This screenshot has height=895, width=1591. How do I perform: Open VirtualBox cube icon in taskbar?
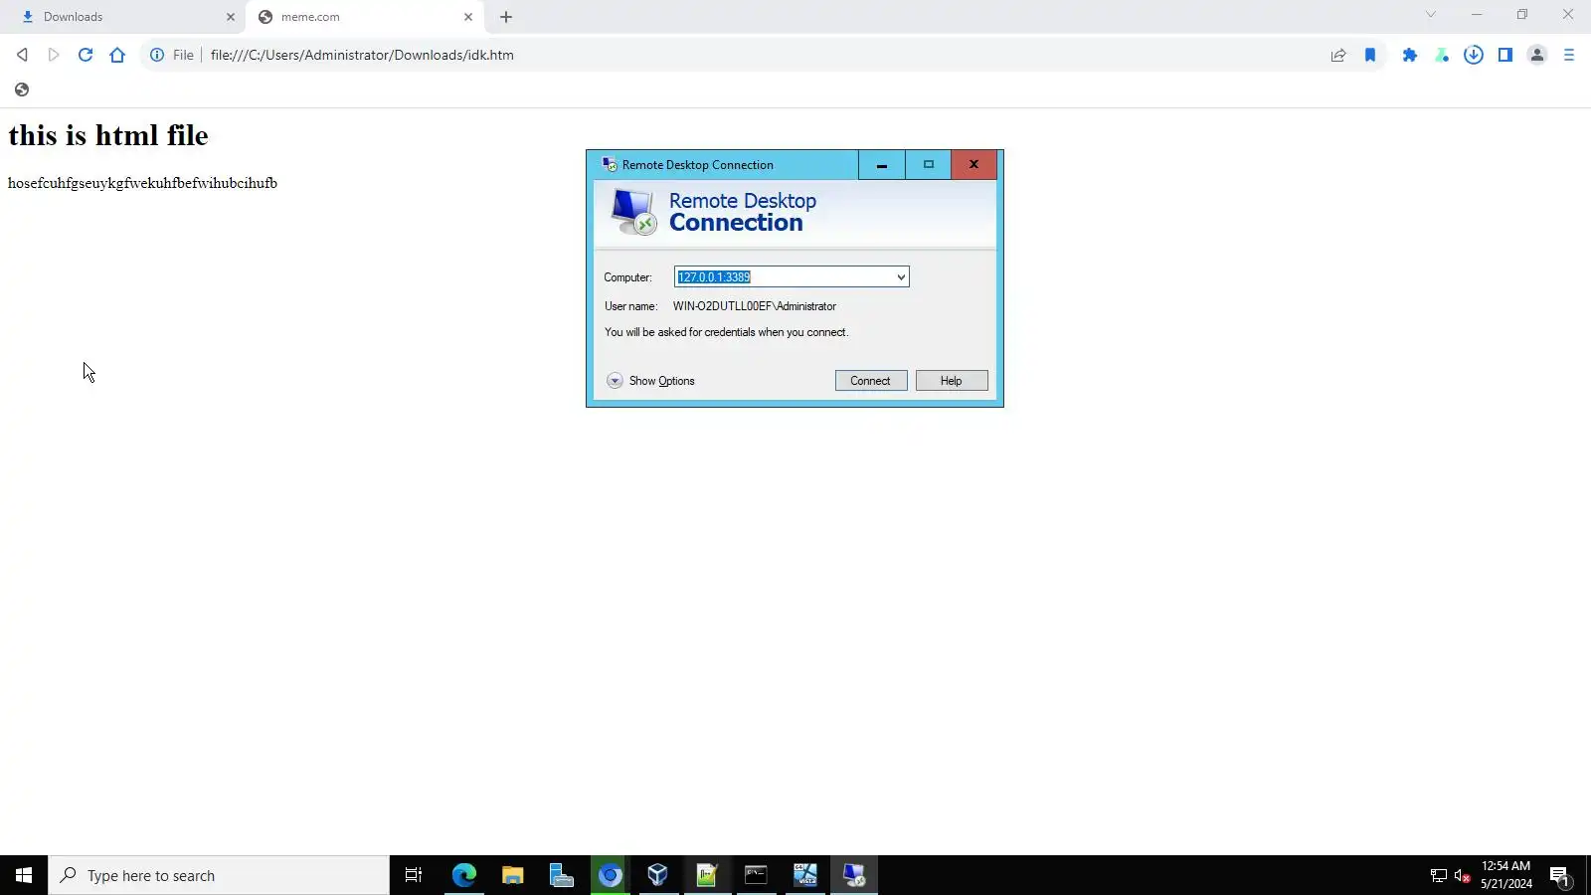point(659,875)
